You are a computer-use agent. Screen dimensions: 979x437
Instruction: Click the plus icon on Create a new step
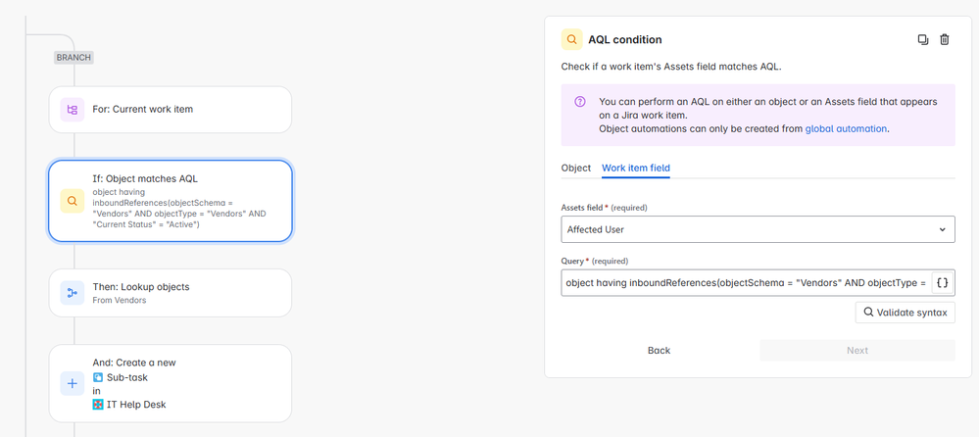[x=73, y=384]
